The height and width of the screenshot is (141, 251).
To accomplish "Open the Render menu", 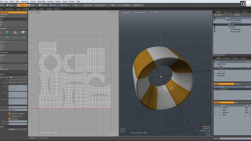I will coord(58,2).
